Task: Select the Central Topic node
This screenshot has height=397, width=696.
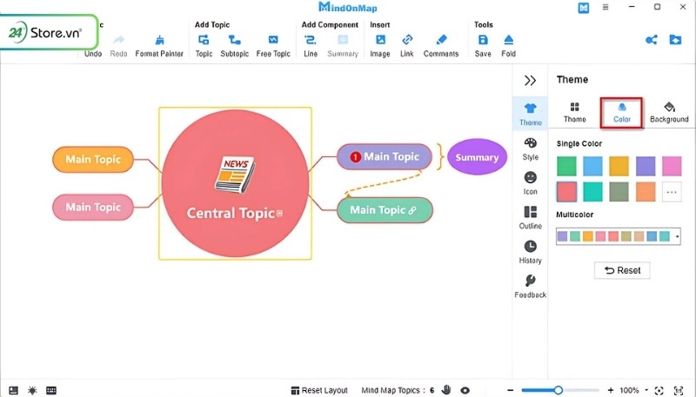Action: coord(235,183)
